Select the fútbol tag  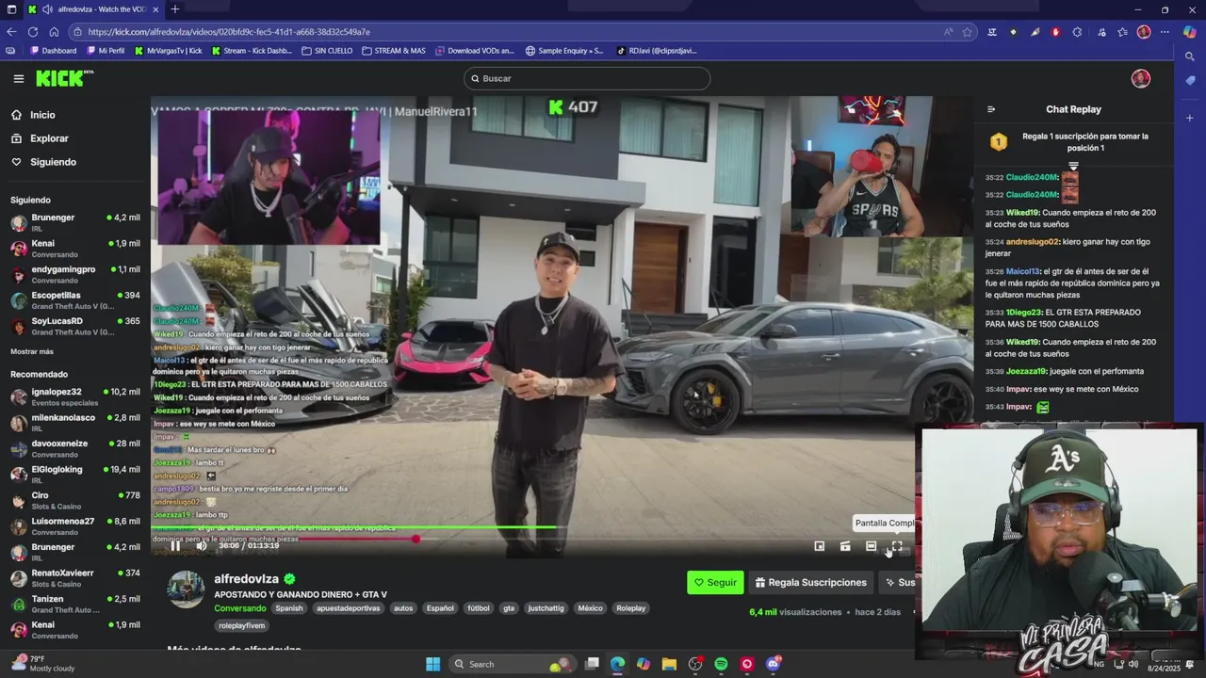[x=479, y=608]
